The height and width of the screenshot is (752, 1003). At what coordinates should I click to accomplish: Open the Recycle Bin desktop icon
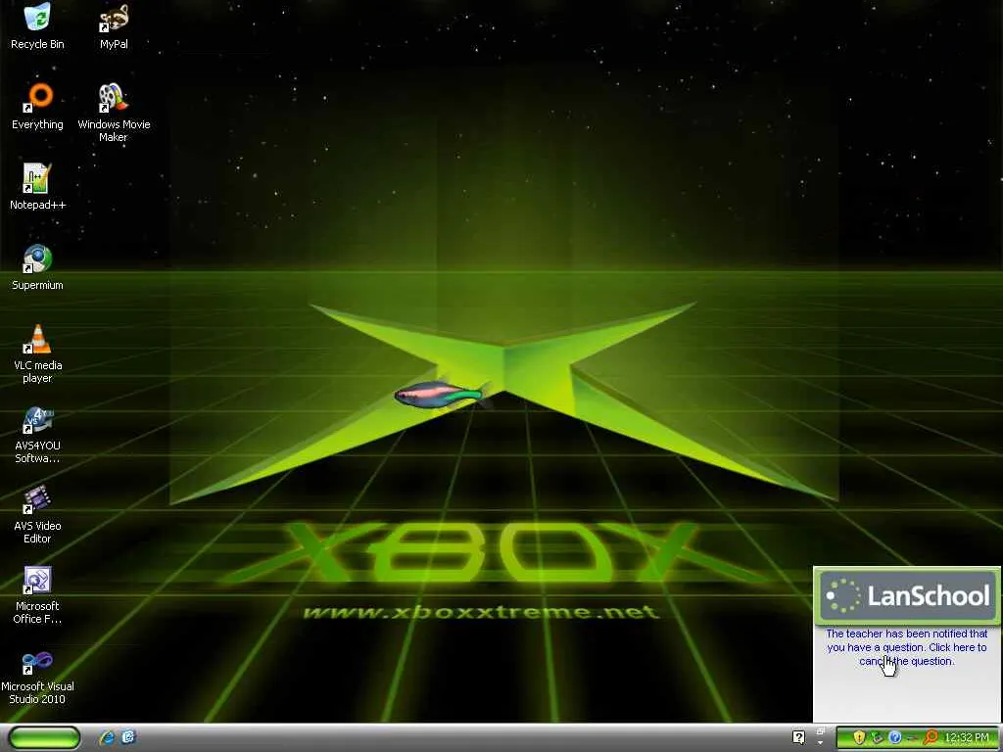(x=37, y=25)
